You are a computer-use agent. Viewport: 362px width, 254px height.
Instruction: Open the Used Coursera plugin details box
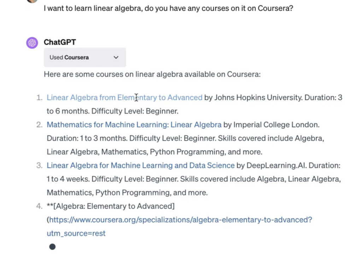(x=85, y=58)
